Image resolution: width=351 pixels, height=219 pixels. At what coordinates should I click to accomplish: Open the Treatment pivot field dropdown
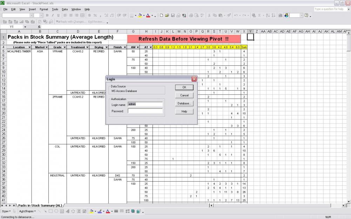coord(87,47)
